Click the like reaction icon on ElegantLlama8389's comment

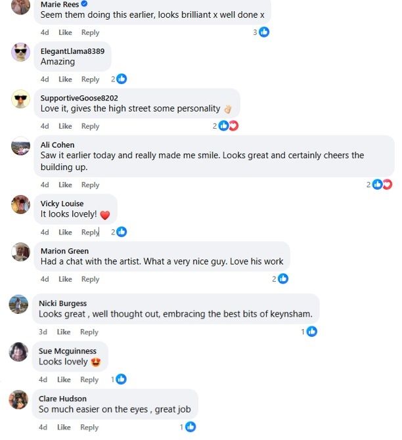point(122,79)
